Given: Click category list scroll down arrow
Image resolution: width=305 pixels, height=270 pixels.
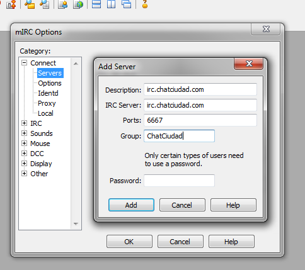Looking at the screenshot, I should pyautogui.click(x=76, y=223).
